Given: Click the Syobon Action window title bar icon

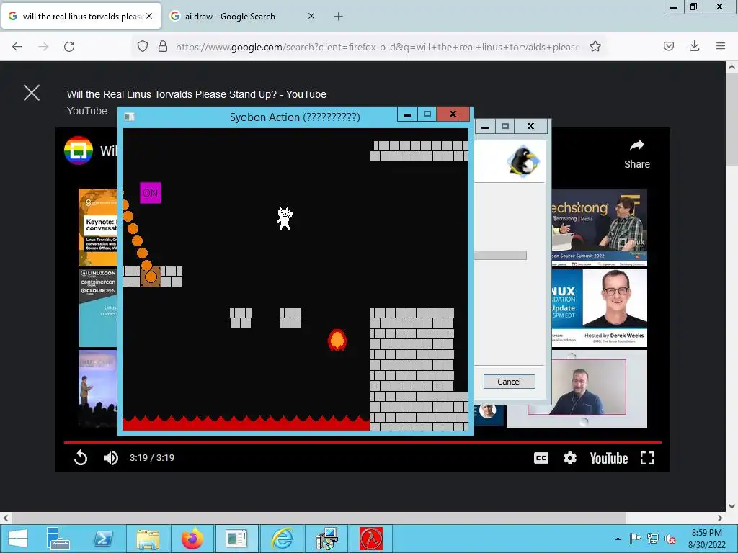Looking at the screenshot, I should tap(130, 117).
